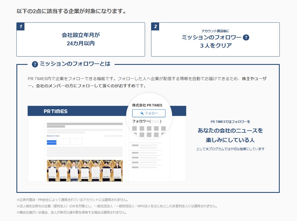Click the フォロー button in the illustration
Image resolution: width=297 pixels, height=221 pixels.
pos(149,113)
